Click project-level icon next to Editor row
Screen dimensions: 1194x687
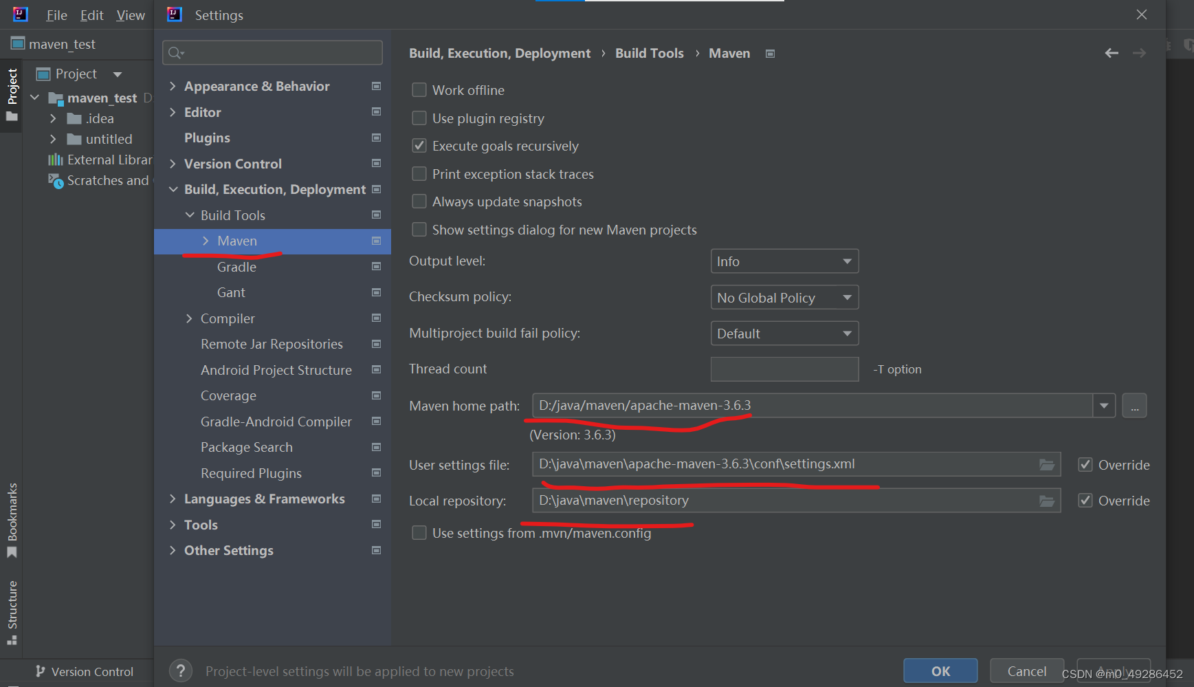point(377,111)
